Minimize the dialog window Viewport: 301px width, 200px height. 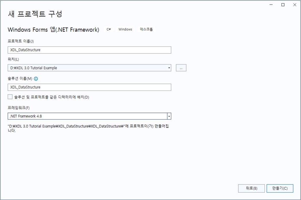[x=271, y=5]
